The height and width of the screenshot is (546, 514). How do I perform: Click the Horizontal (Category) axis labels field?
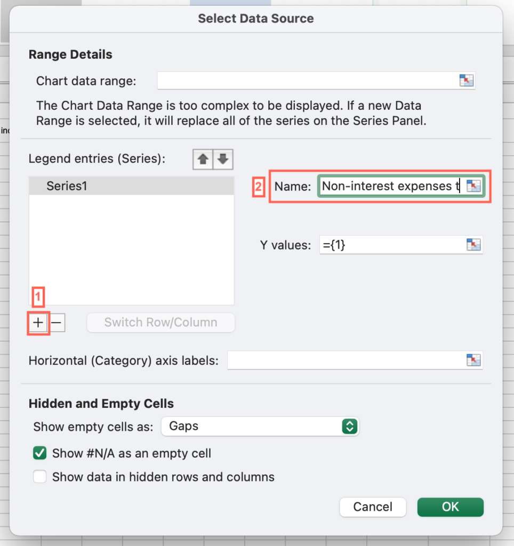pyautogui.click(x=347, y=360)
